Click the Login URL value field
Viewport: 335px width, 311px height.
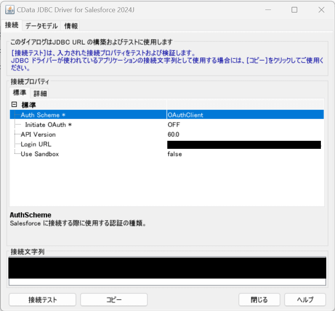[244, 145]
